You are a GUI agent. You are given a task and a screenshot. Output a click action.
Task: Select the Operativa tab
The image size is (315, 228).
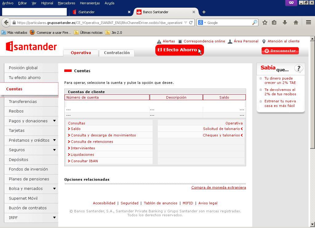(81, 53)
